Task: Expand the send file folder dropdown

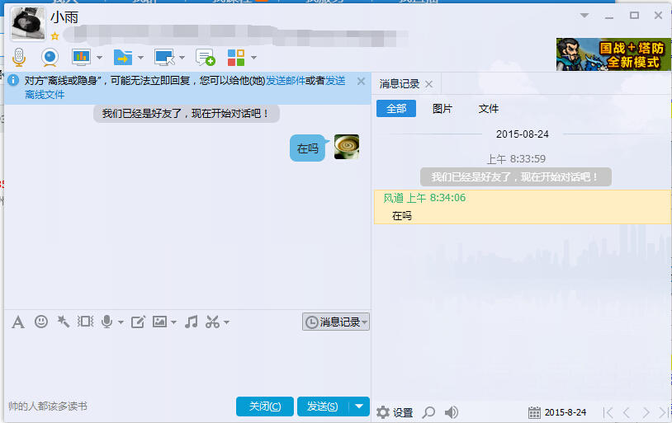Action: tap(140, 58)
